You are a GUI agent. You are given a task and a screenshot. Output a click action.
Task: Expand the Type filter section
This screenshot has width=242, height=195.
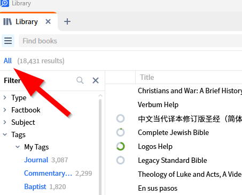5,97
